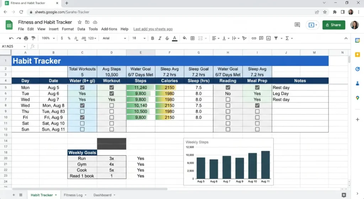364x199 pixels.
Task: Open the Help menu
Action: [124, 29]
